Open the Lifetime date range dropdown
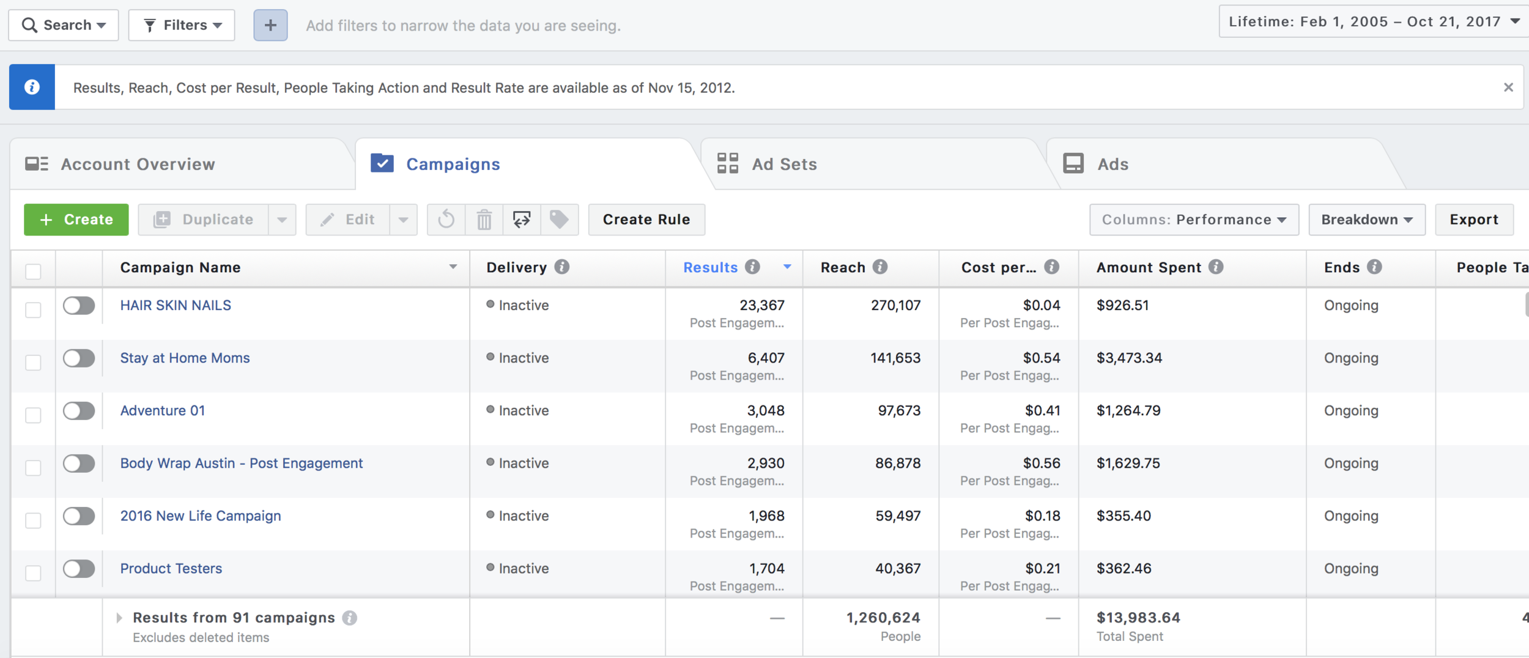The image size is (1529, 658). click(1374, 21)
